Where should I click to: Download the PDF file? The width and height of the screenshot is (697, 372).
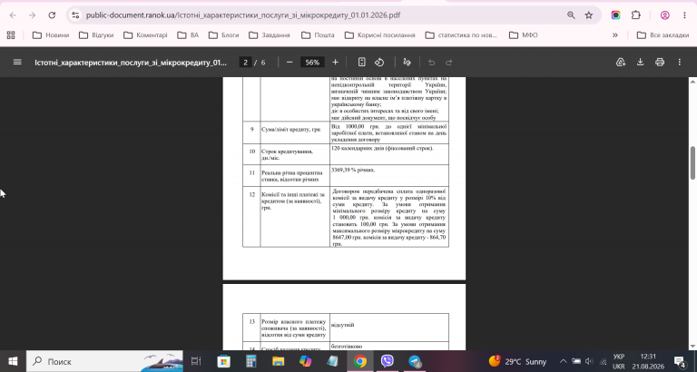(x=640, y=63)
